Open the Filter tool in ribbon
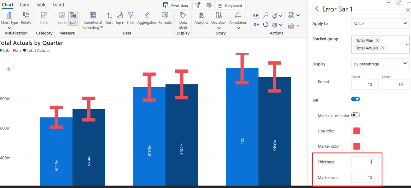 click(131, 18)
